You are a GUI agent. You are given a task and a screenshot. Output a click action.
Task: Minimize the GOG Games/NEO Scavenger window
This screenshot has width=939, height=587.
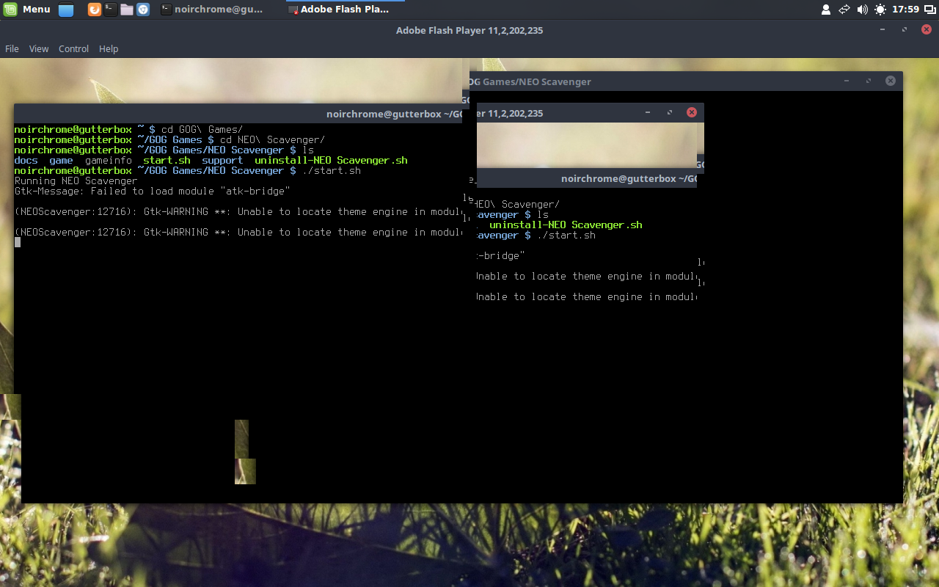tap(847, 81)
